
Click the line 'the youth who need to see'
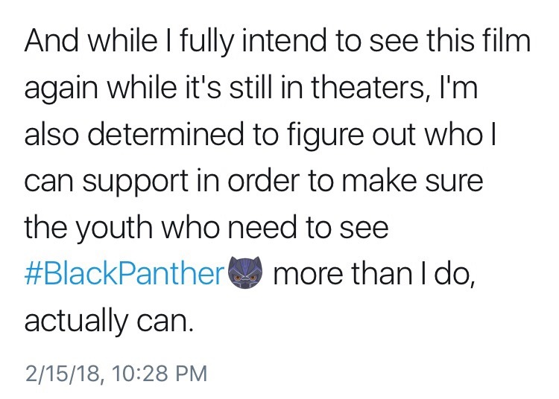206,229
